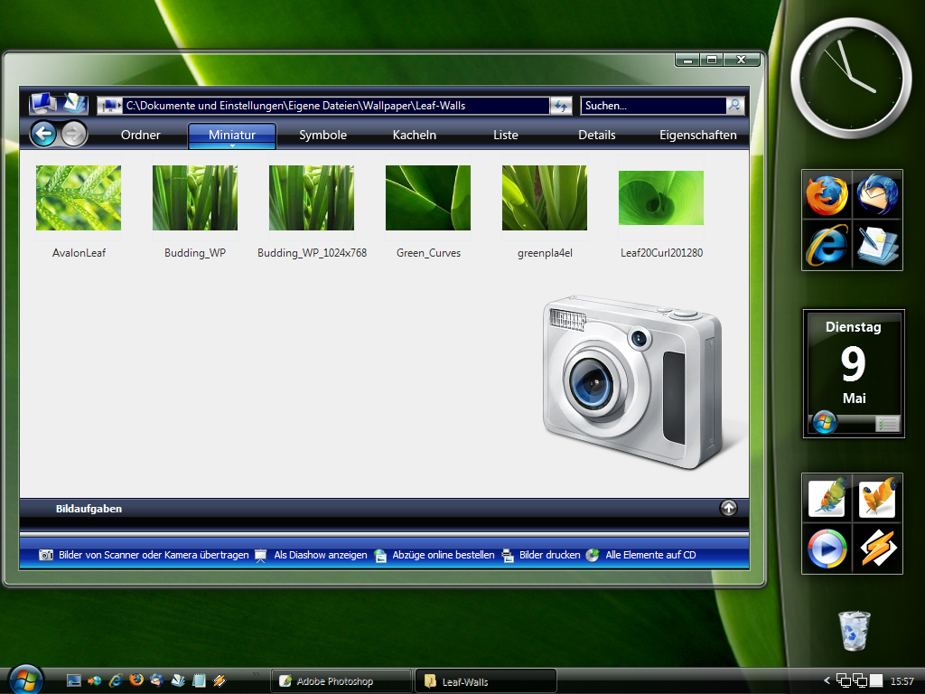
Task: Click Bilder drucken
Action: click(x=550, y=555)
